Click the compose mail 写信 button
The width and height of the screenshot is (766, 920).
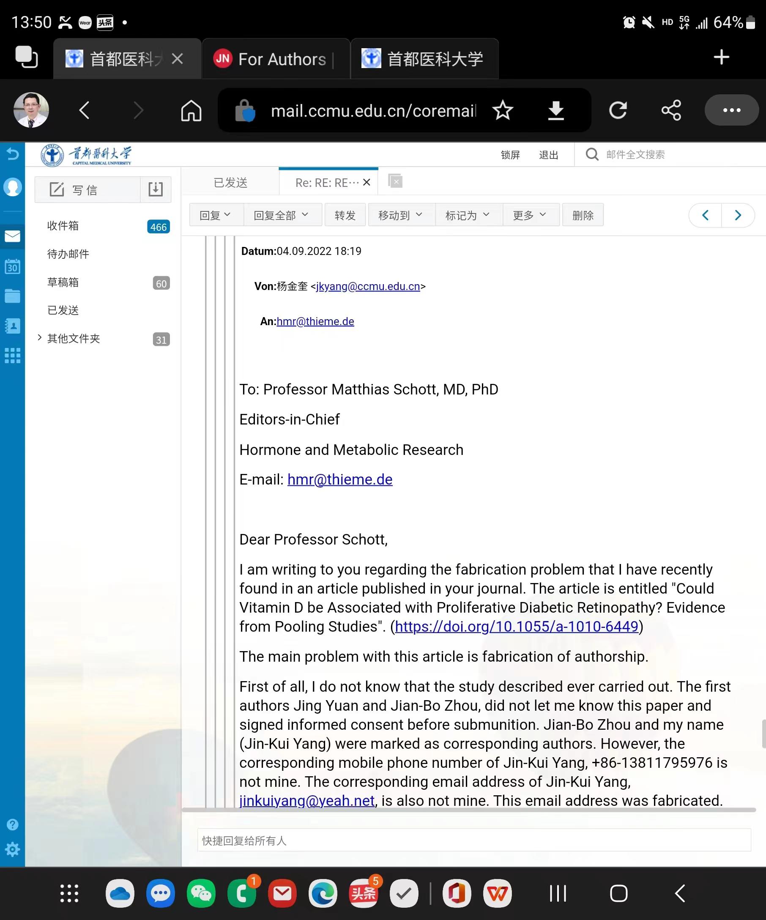point(88,190)
